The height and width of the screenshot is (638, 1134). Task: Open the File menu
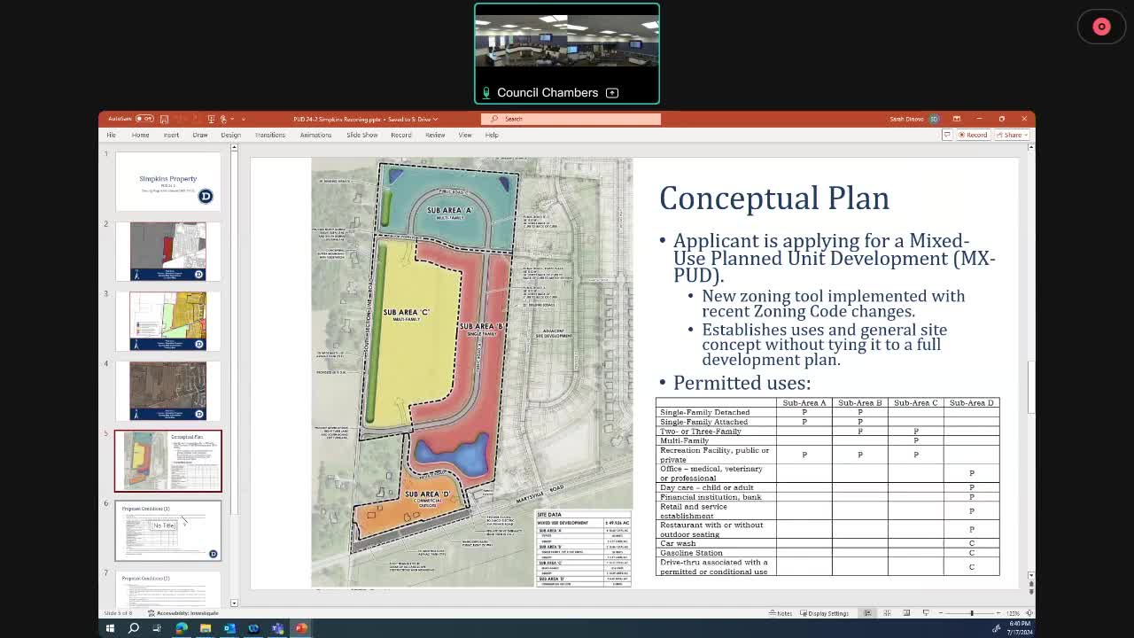click(111, 135)
